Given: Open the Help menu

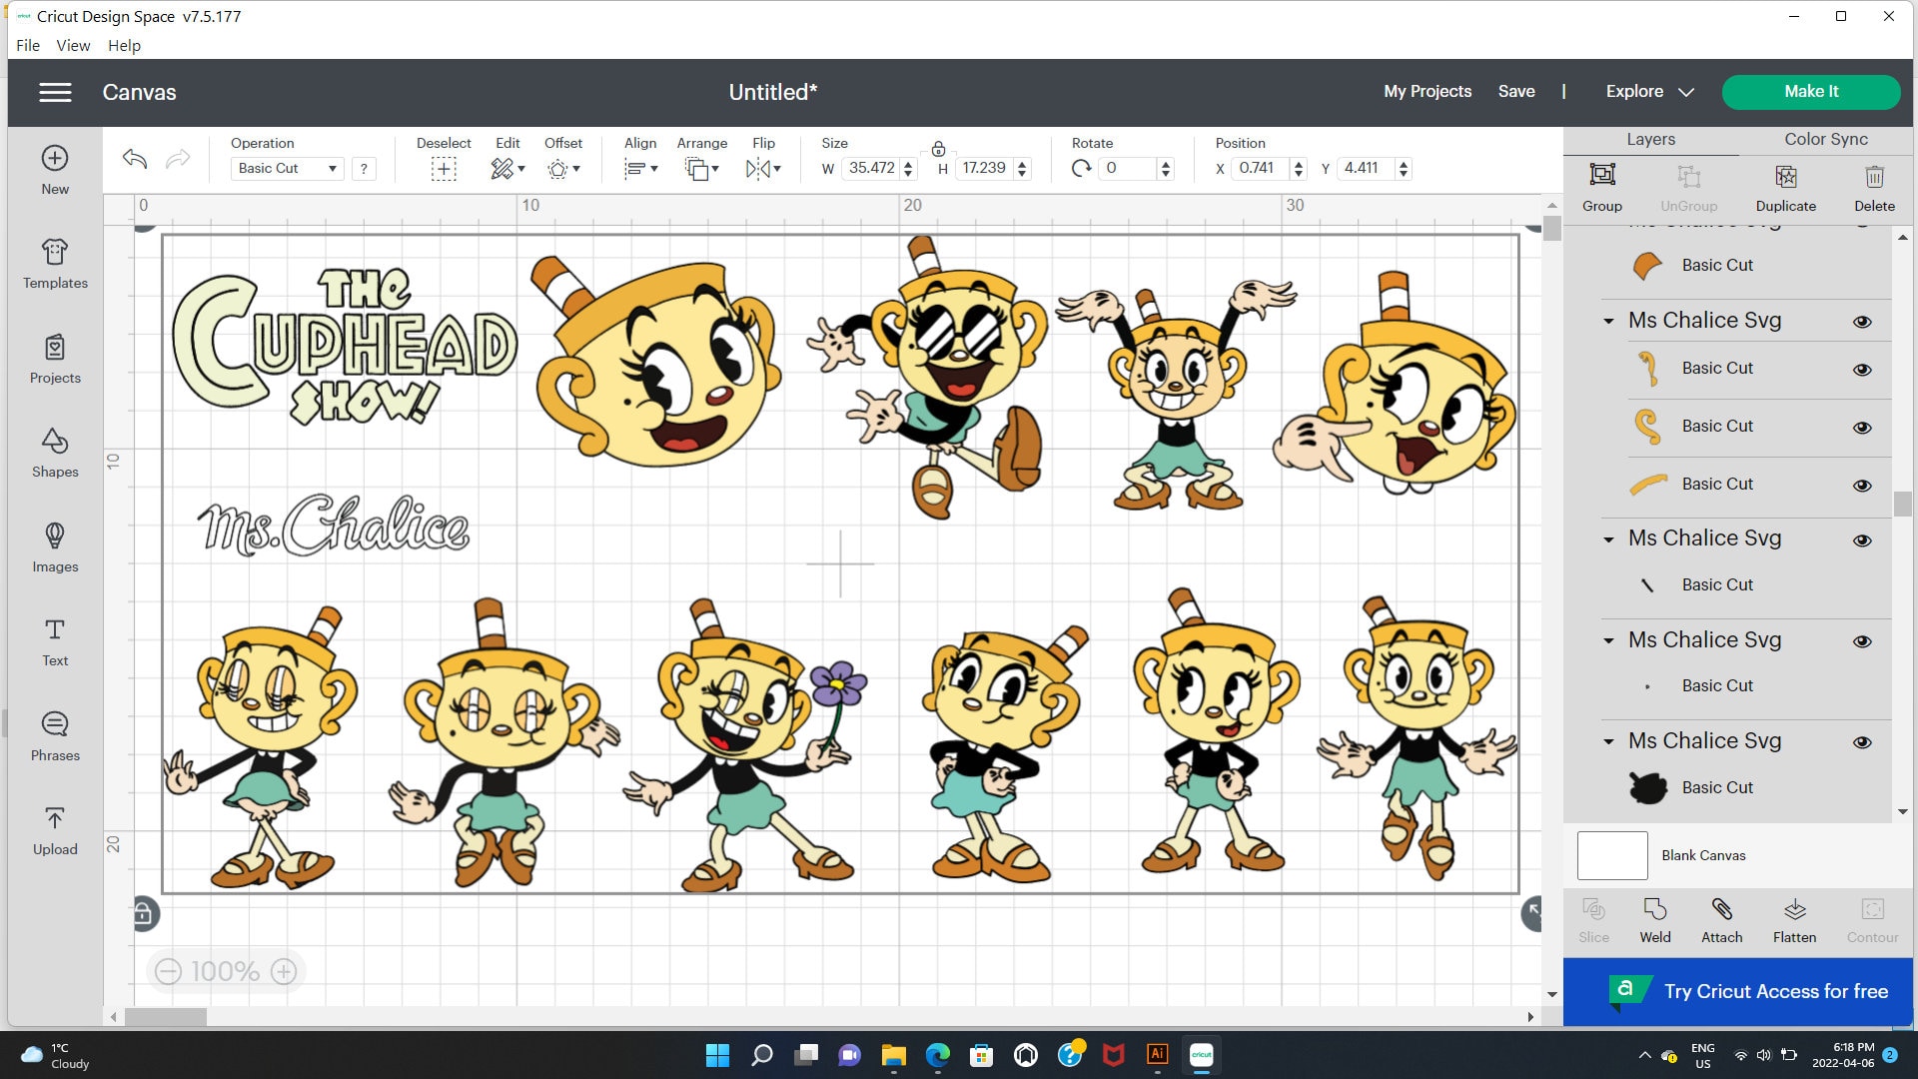Looking at the screenshot, I should point(124,45).
